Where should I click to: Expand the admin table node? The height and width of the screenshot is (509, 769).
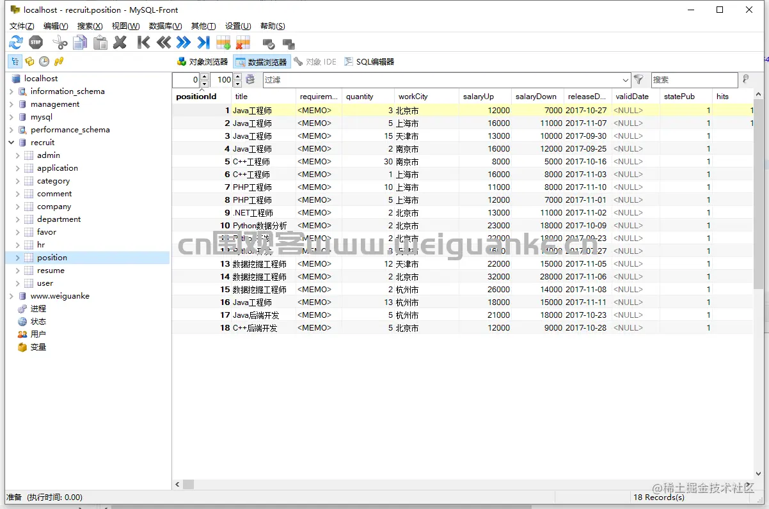point(18,155)
